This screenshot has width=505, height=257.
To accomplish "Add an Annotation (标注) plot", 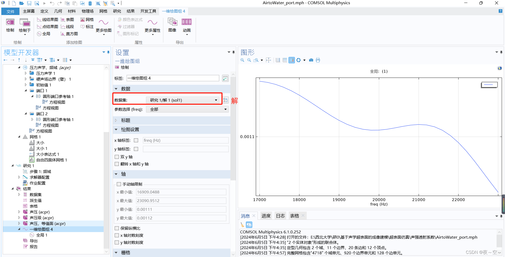I will click(x=87, y=27).
